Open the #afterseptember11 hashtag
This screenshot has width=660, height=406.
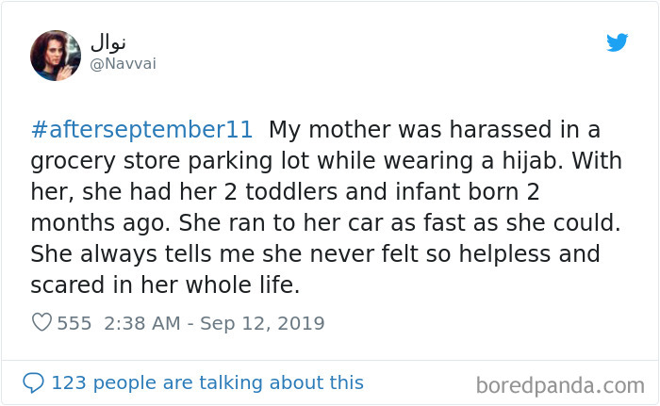coord(140,129)
